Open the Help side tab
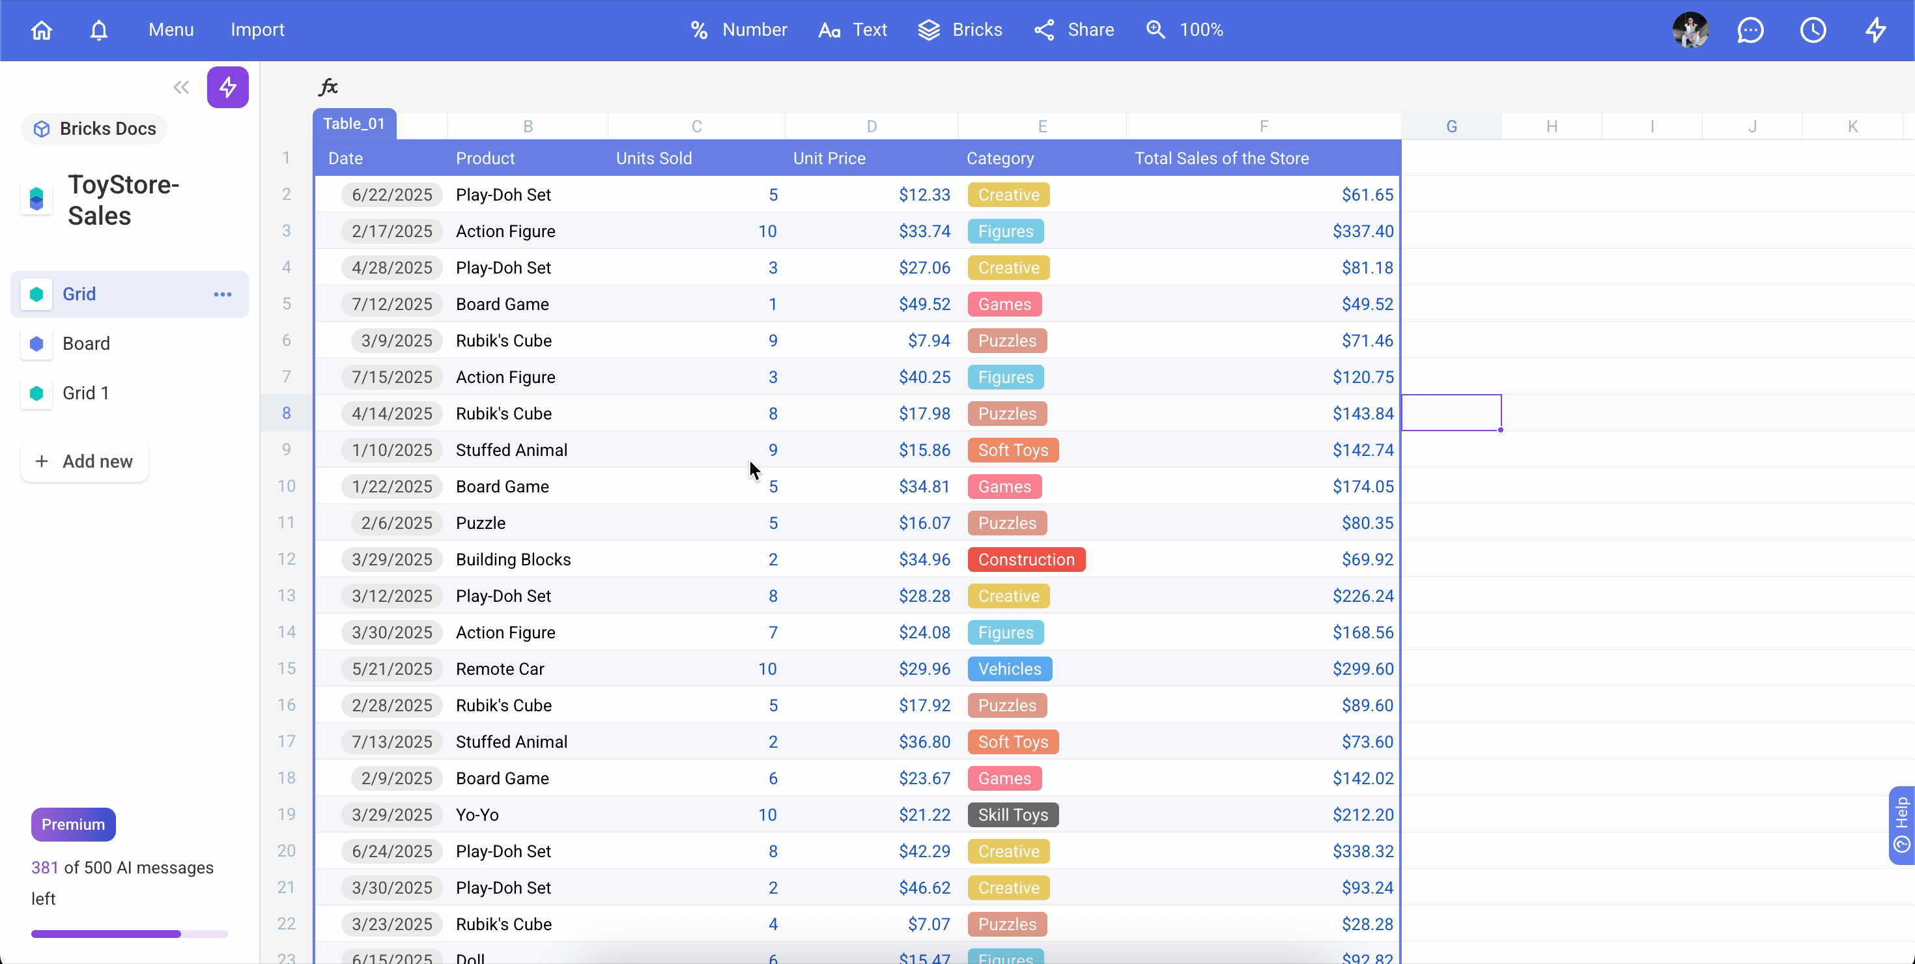Screen dimensions: 1915x964 coord(1901,824)
